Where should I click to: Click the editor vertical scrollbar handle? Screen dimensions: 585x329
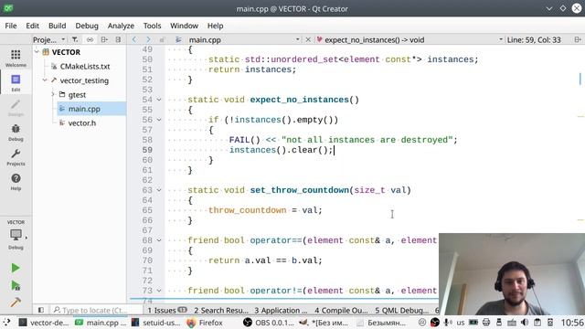click(x=580, y=80)
